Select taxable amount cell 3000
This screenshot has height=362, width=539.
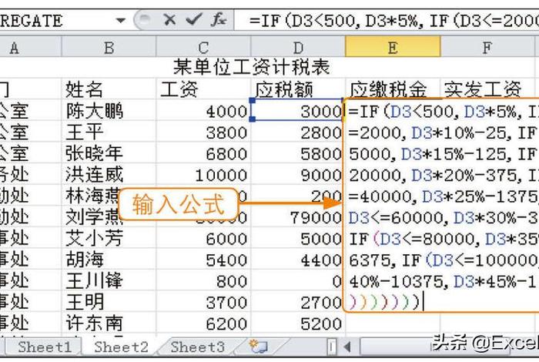click(x=297, y=110)
